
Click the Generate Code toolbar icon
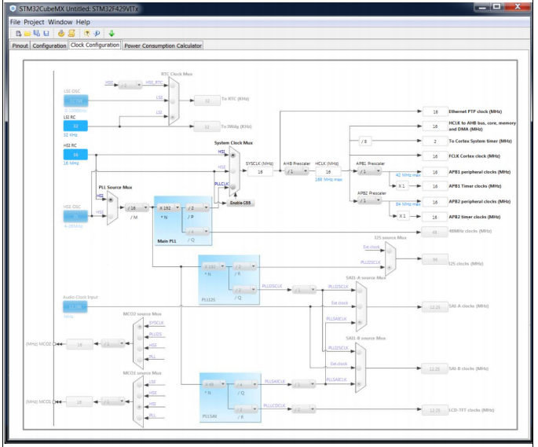tap(61, 33)
